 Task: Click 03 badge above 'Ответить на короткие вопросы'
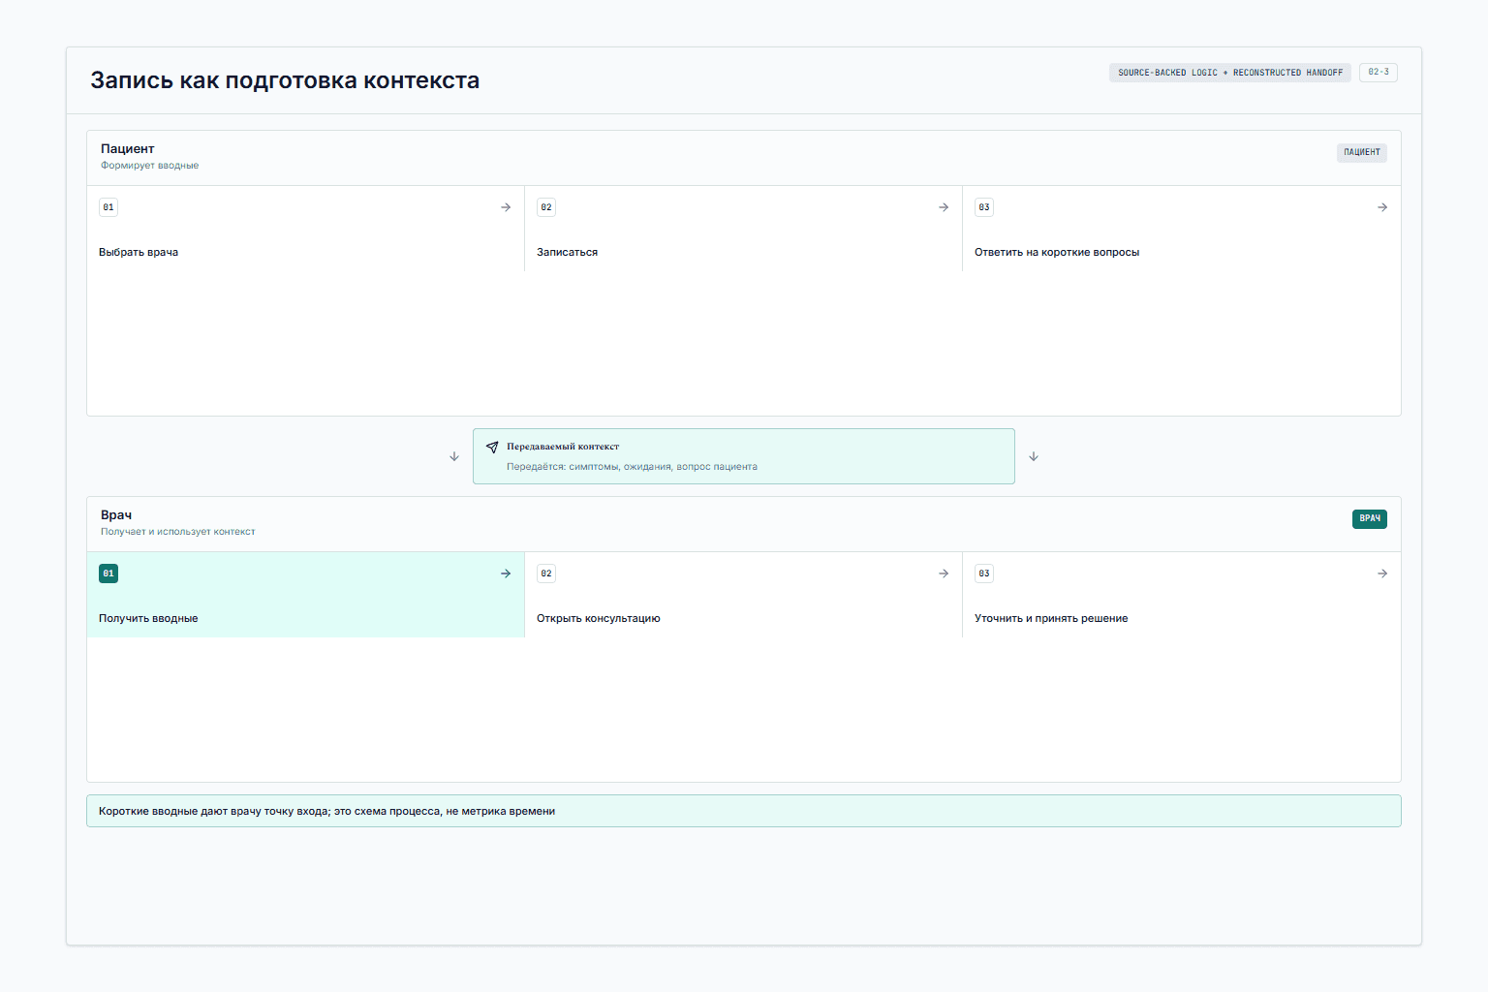click(x=984, y=207)
